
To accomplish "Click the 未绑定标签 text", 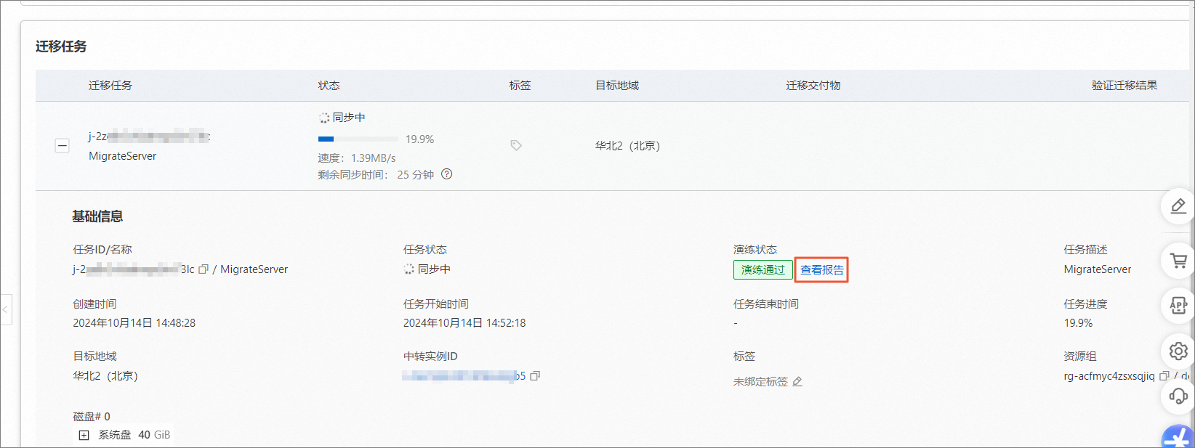I will [760, 381].
